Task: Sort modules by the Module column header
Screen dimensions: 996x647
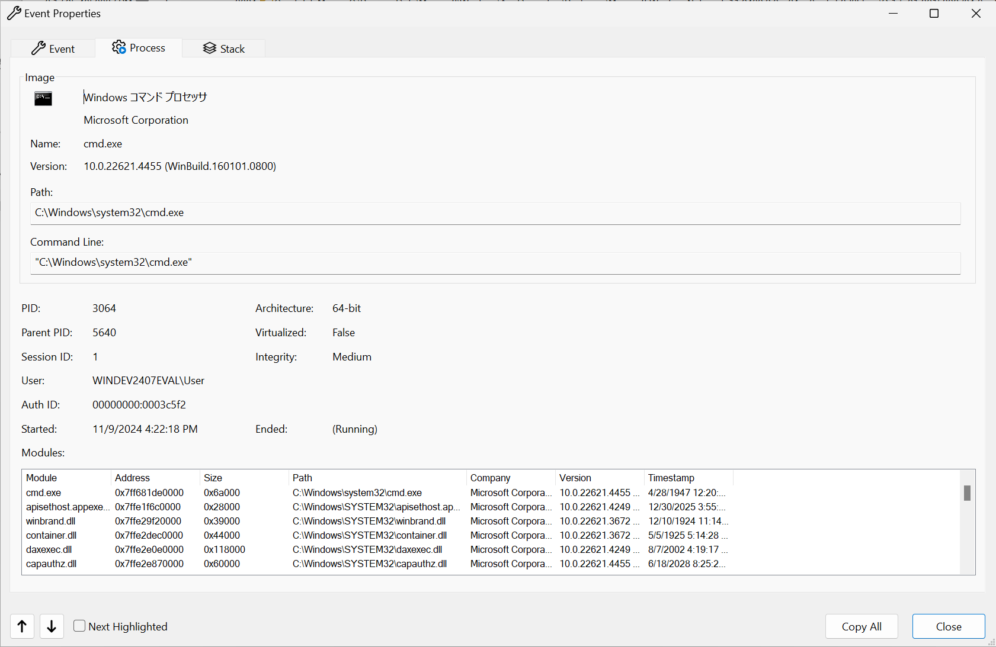Action: pos(66,478)
